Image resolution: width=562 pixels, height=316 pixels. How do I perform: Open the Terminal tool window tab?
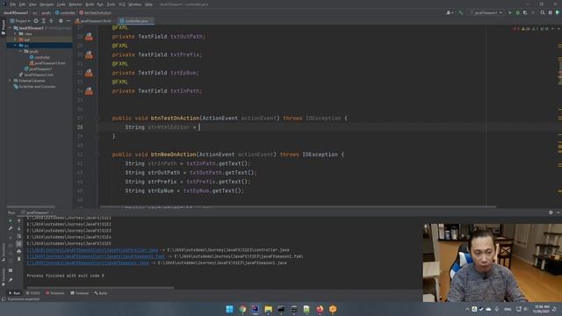point(80,293)
